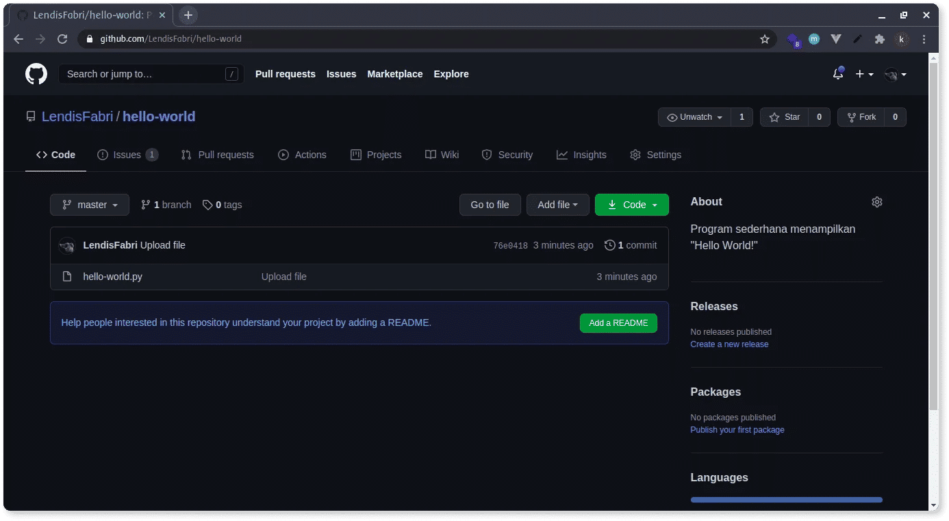Image resolution: width=949 pixels, height=521 pixels.
Task: Open the Actions tab
Action: click(x=302, y=155)
